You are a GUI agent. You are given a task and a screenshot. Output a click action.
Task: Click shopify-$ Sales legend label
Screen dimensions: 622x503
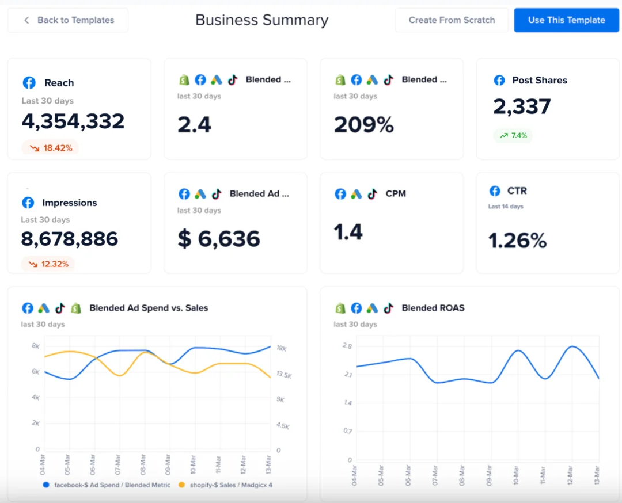coord(231,485)
